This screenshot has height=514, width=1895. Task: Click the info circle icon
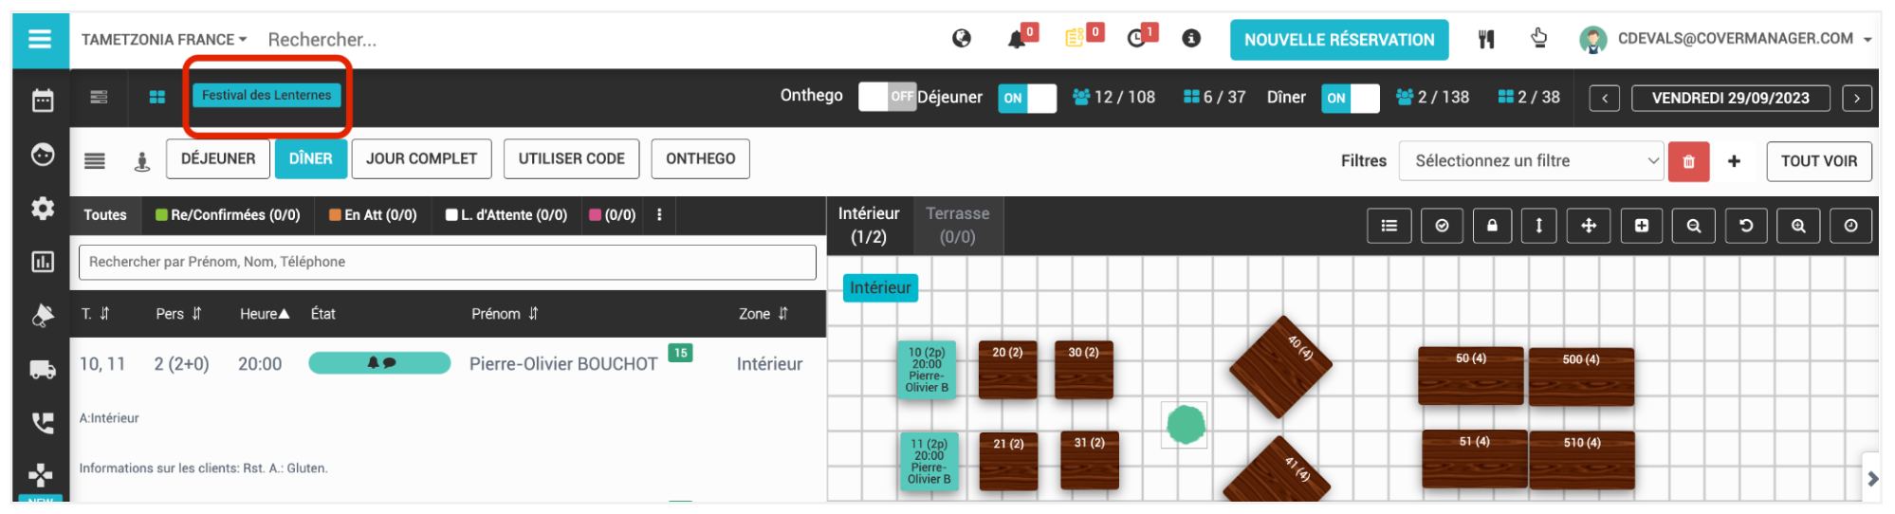click(x=1191, y=39)
